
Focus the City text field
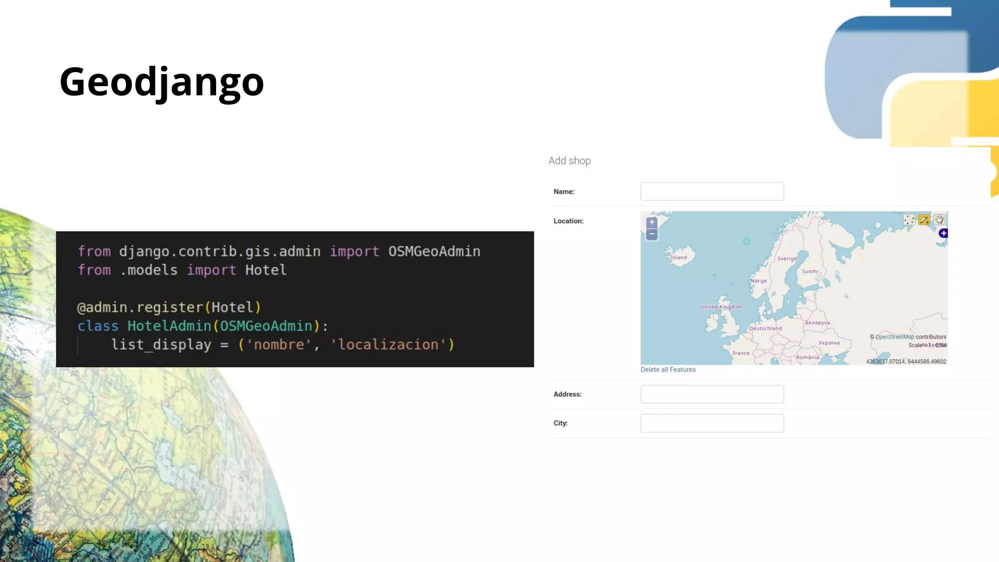pos(712,423)
